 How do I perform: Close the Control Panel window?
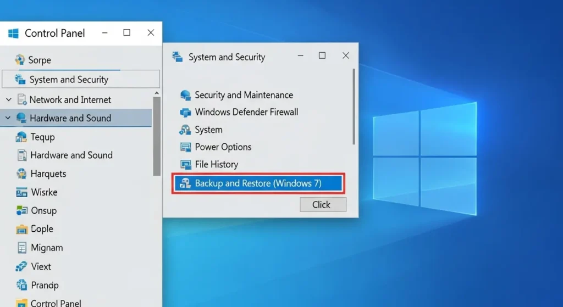click(151, 32)
